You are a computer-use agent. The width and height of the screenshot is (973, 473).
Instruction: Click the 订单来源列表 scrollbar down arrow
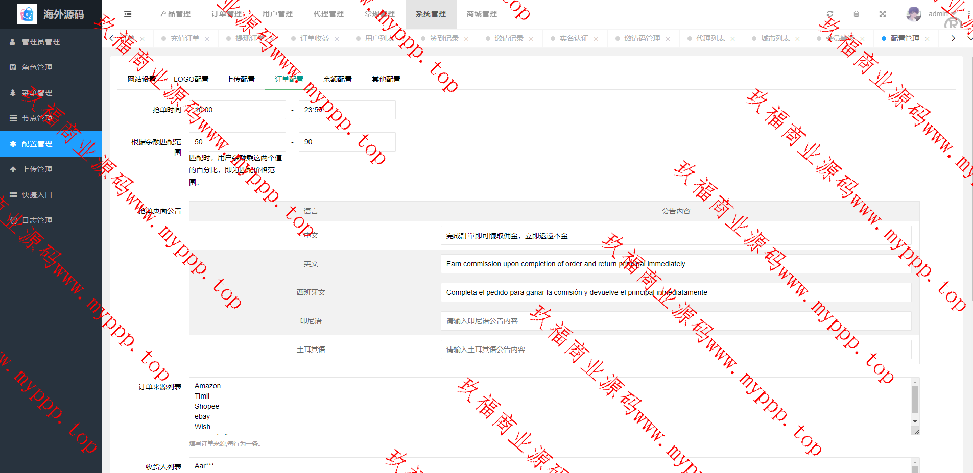coord(915,421)
